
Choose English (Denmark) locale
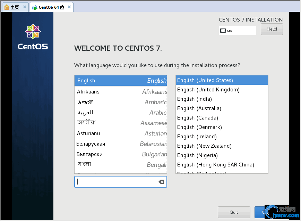(x=222, y=127)
